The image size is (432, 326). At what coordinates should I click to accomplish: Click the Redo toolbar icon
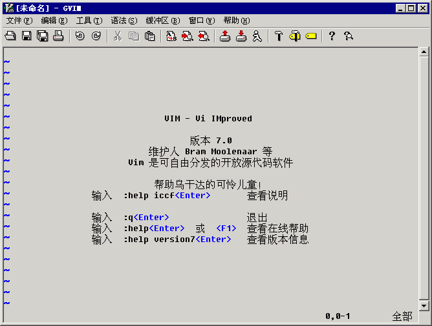click(96, 36)
